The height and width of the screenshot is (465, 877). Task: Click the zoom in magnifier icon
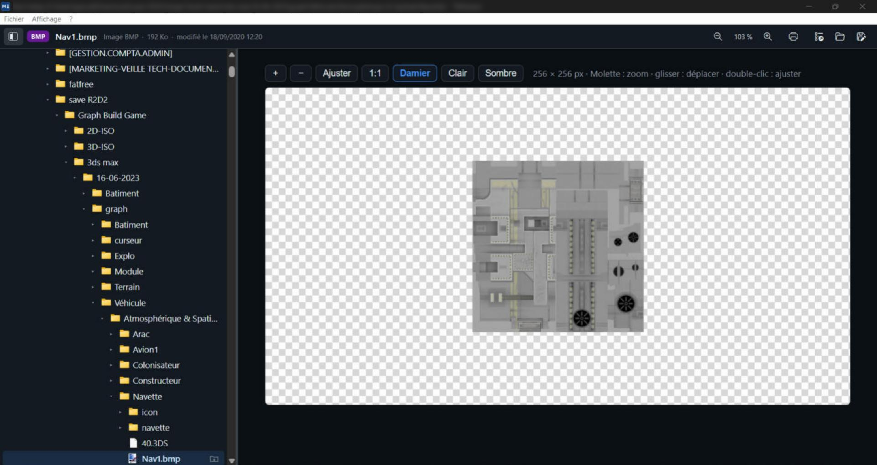[x=768, y=36]
